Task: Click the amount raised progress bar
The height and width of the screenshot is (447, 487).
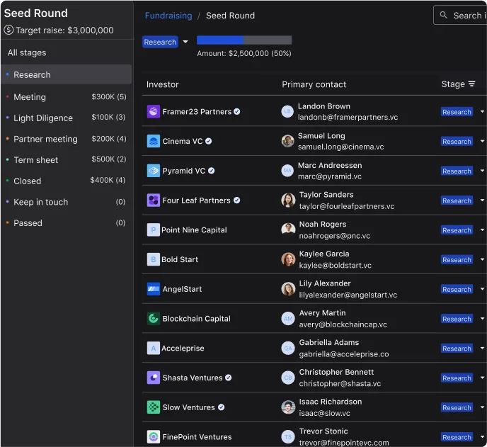Action: pyautogui.click(x=243, y=40)
